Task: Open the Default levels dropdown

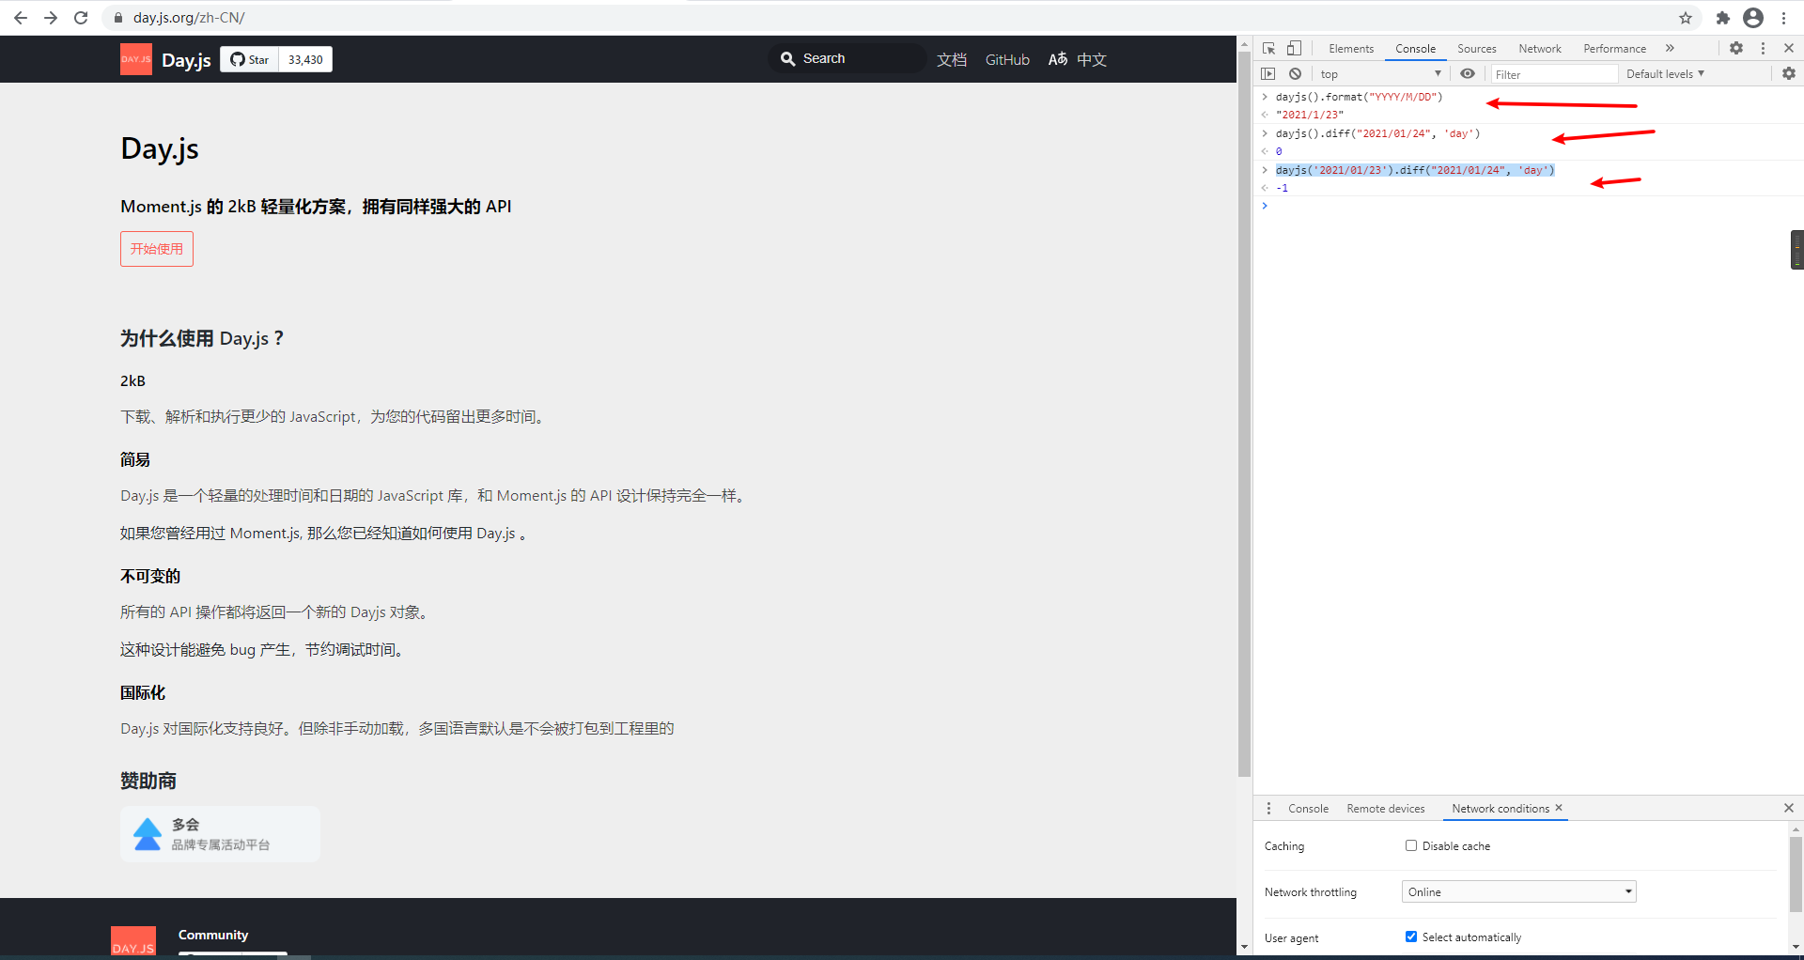Action: 1664,73
